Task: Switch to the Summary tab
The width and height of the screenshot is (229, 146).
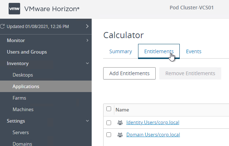Action: (120, 51)
